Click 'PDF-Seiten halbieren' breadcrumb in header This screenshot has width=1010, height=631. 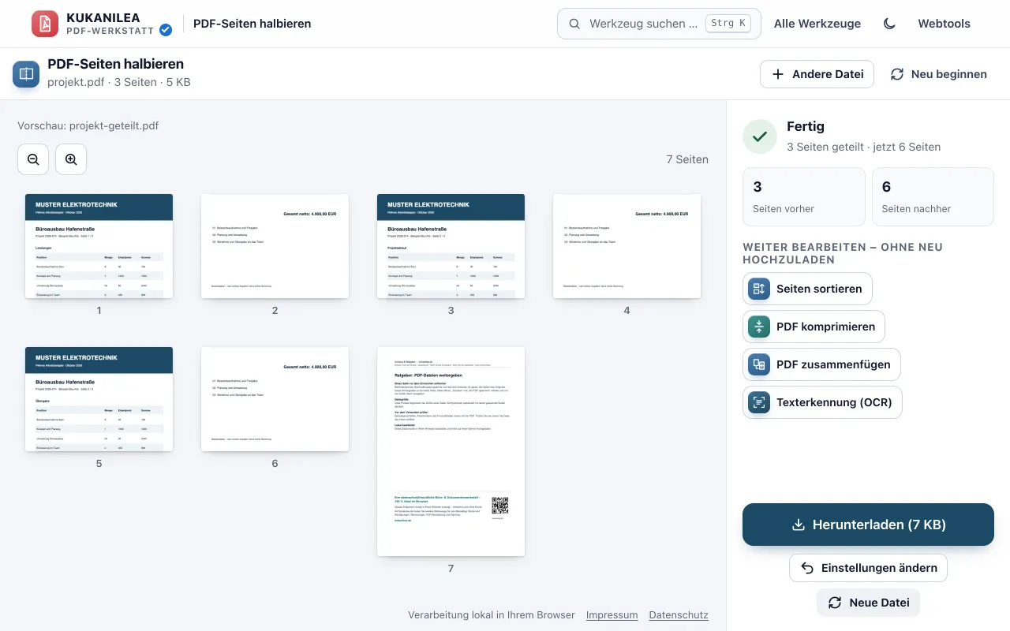pyautogui.click(x=252, y=24)
